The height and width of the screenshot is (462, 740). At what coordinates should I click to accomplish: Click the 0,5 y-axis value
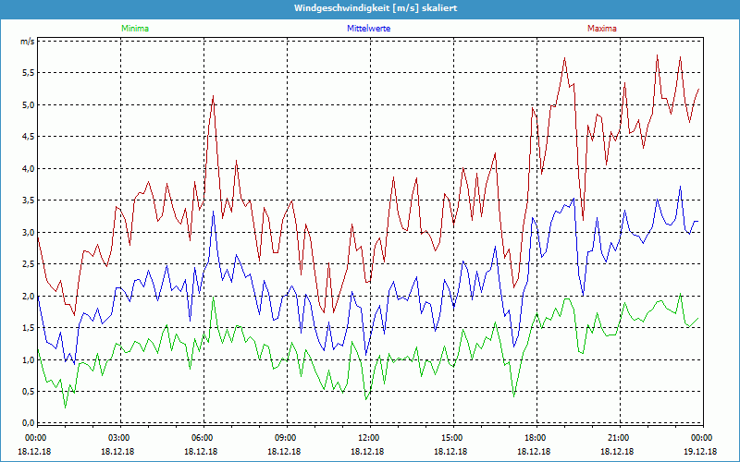click(x=28, y=391)
